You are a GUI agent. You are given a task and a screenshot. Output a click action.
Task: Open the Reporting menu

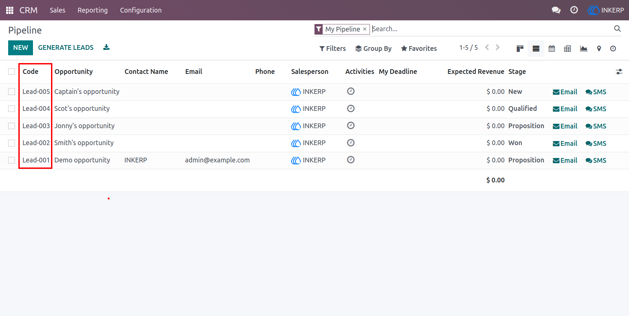(92, 10)
